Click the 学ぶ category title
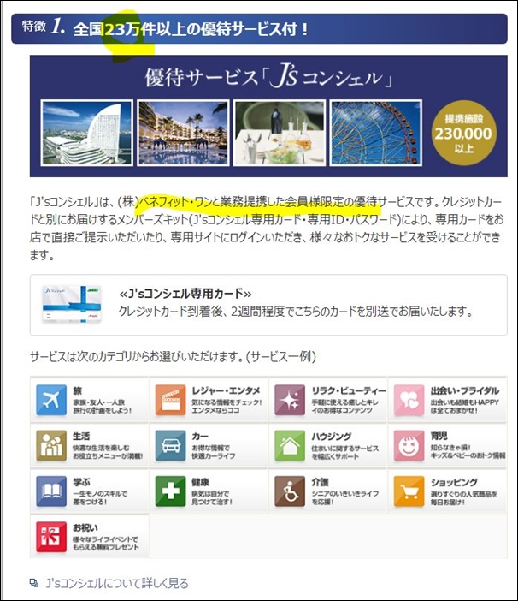This screenshot has width=518, height=601. [81, 482]
